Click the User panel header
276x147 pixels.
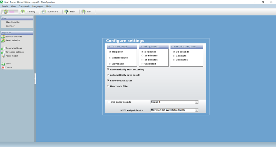pyautogui.click(x=17, y=18)
